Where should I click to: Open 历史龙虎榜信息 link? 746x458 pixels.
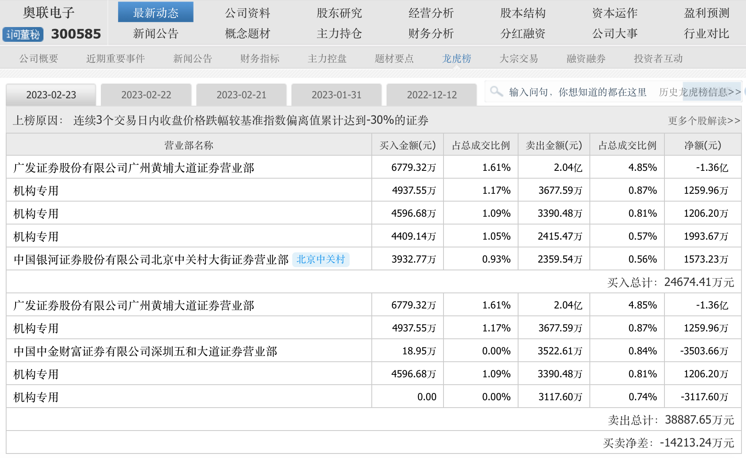699,92
